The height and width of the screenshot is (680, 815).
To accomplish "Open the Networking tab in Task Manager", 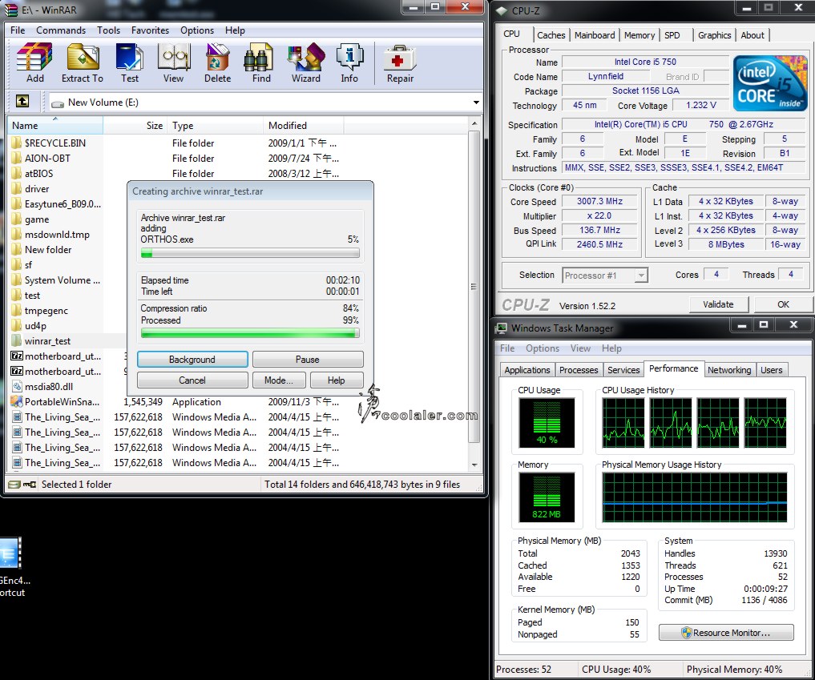I will (x=729, y=370).
